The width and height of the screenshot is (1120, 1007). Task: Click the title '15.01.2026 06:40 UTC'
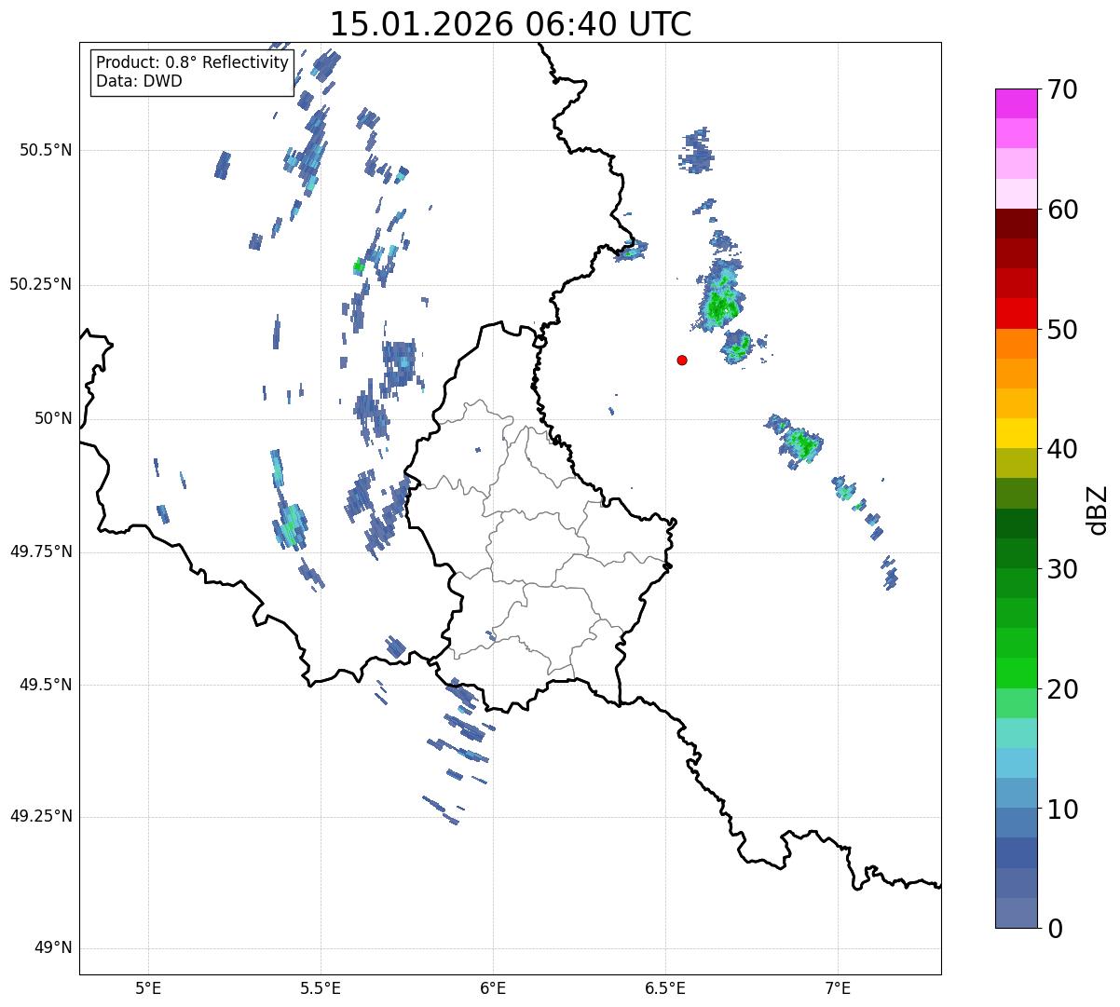coord(511,24)
